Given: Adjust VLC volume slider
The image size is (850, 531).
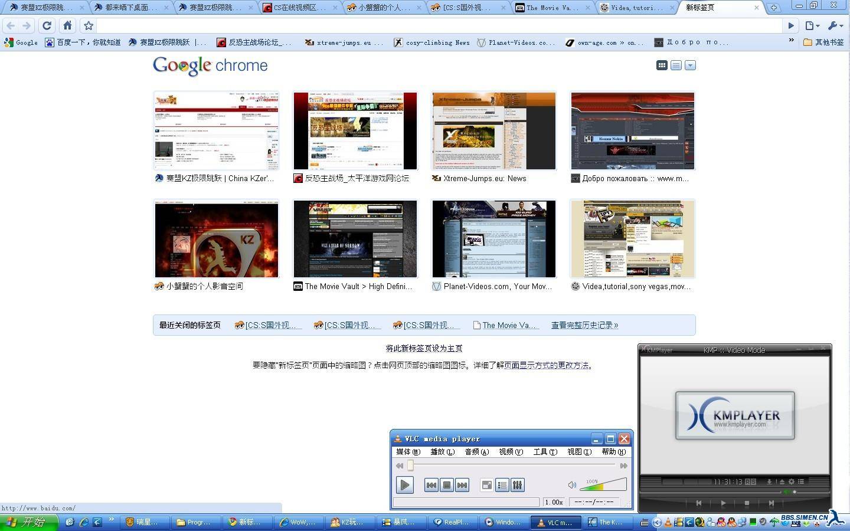Looking at the screenshot, I should 603,485.
